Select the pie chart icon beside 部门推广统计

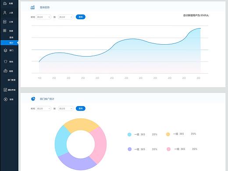pyautogui.click(x=33, y=99)
